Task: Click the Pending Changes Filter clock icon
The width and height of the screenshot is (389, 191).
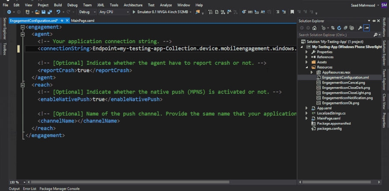Action: pos(323,28)
